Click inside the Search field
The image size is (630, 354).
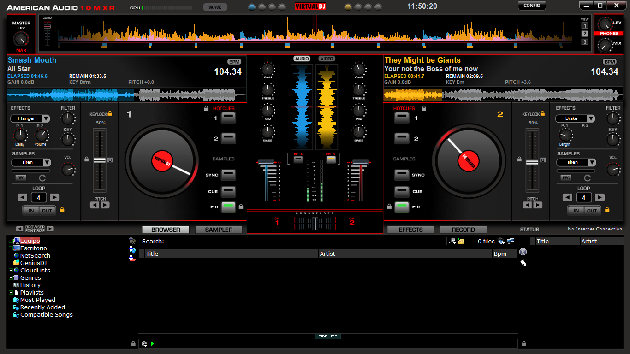point(307,241)
